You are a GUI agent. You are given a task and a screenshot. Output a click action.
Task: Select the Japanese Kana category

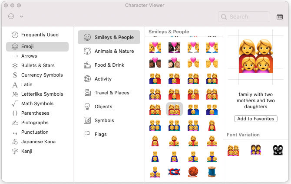click(38, 142)
